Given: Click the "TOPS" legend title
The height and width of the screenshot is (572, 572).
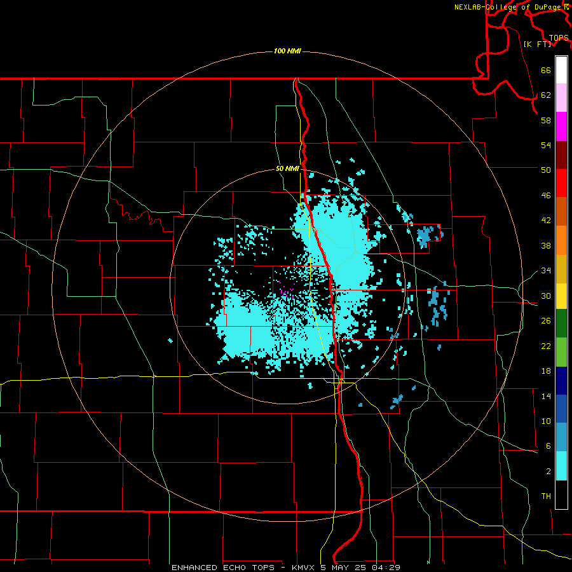Looking at the screenshot, I should pos(559,38).
